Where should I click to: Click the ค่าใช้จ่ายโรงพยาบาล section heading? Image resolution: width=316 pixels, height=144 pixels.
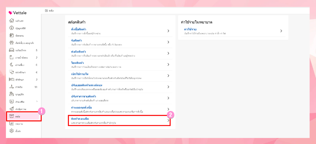click(197, 22)
